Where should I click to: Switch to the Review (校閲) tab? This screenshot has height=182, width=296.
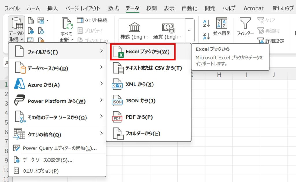[151, 8]
